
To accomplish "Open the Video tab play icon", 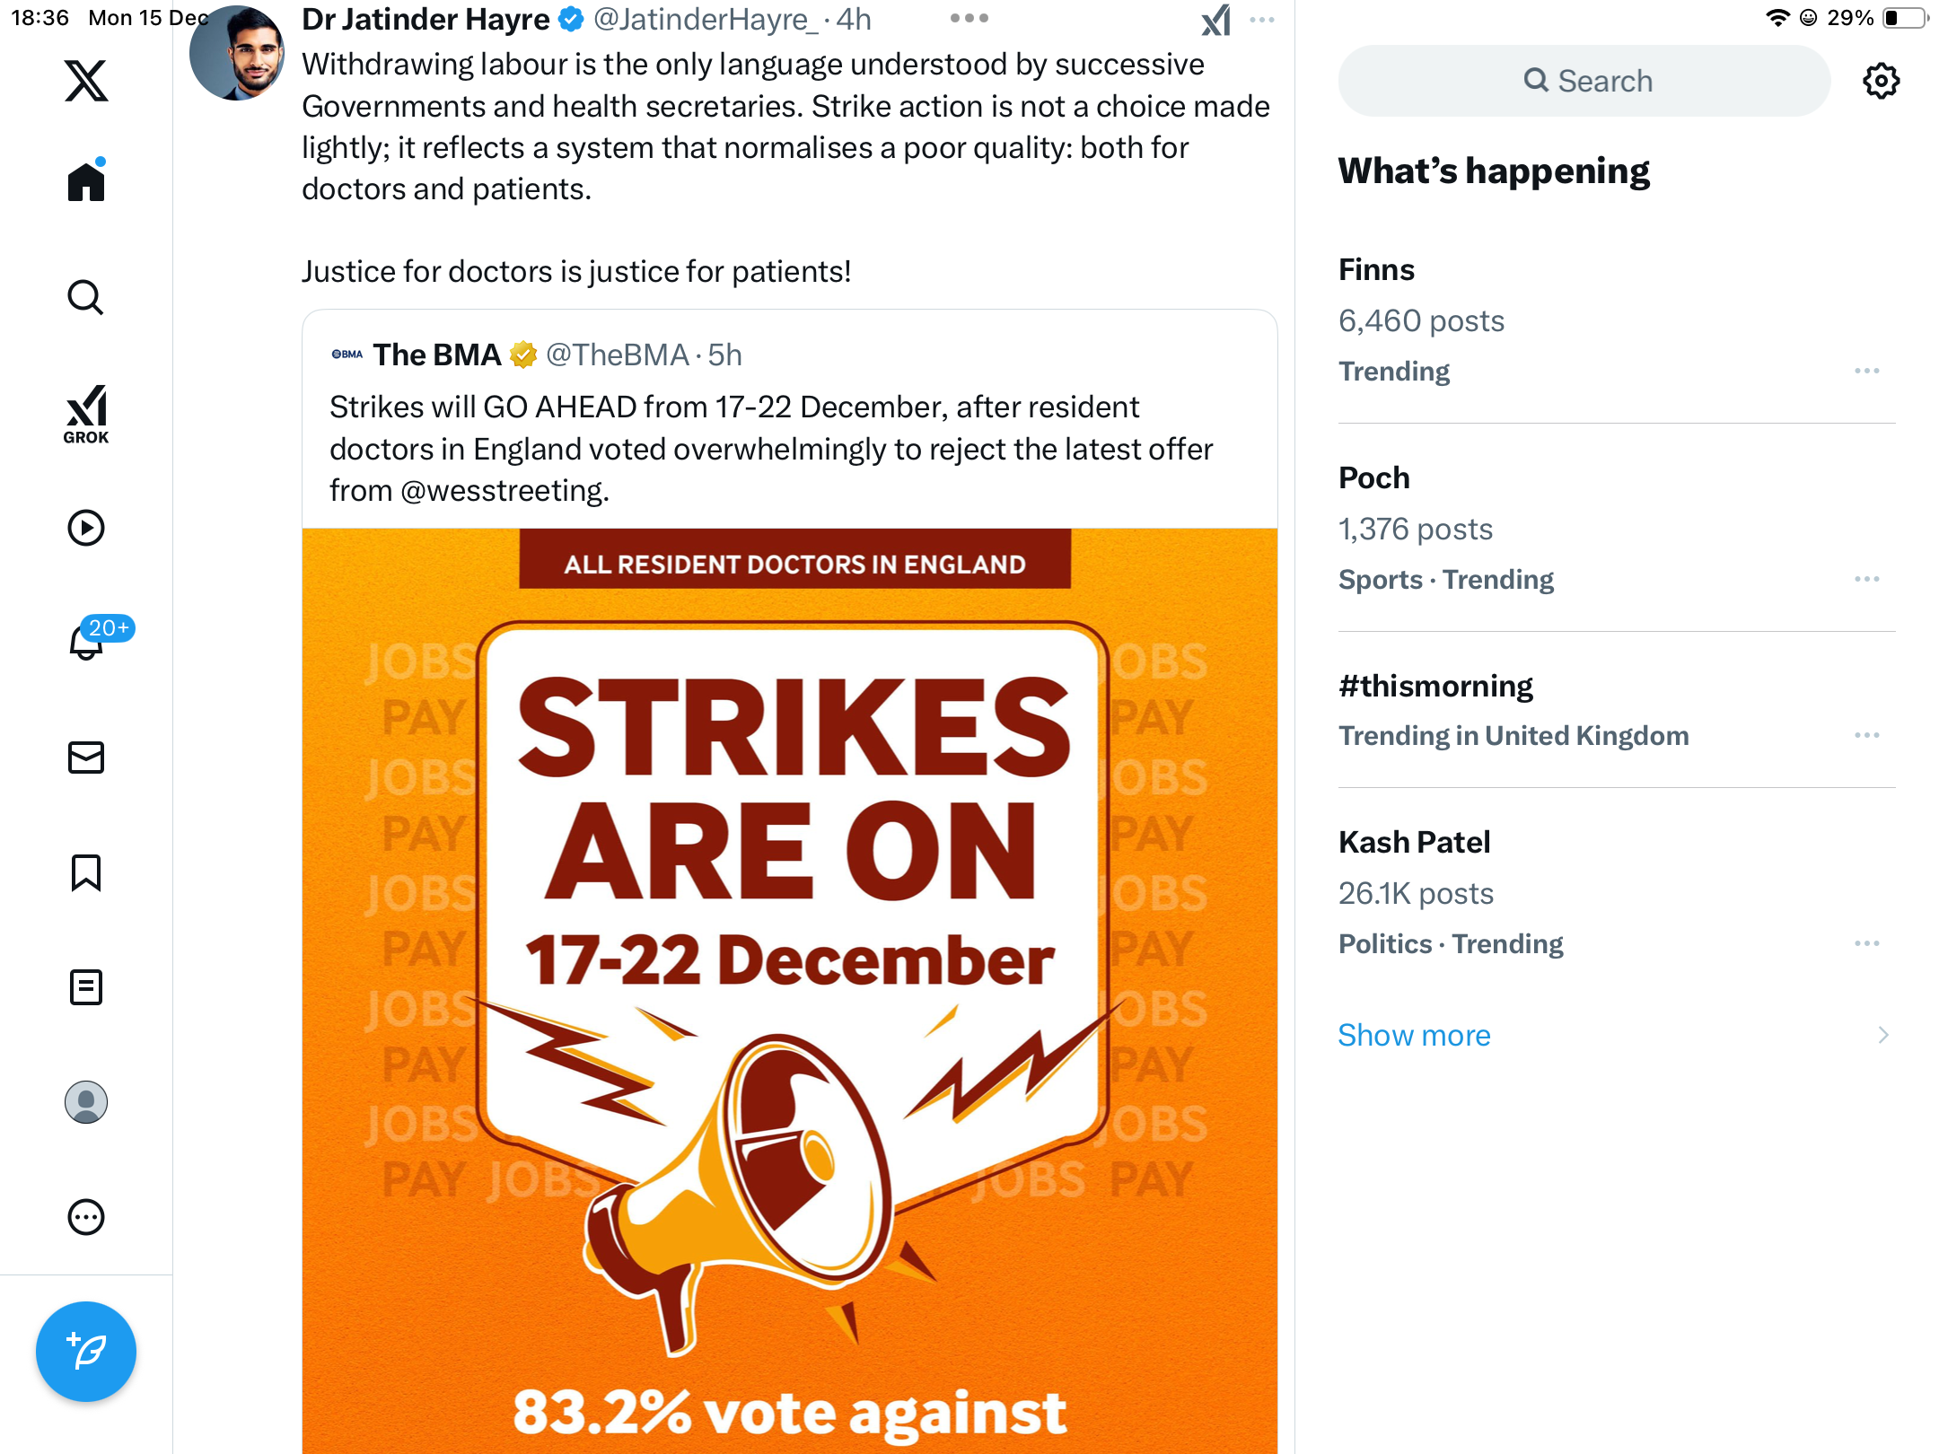I will [86, 528].
